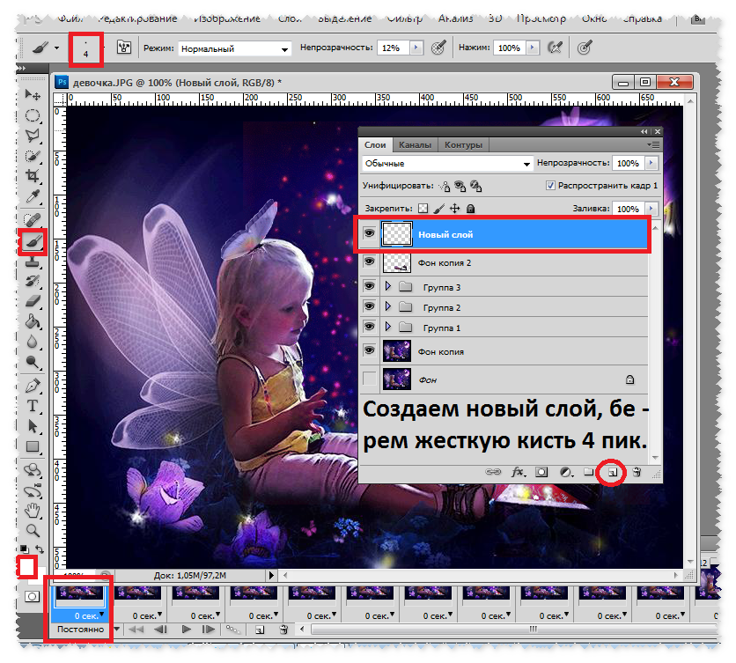Select the Eraser tool
The height and width of the screenshot is (663, 736).
click(x=33, y=301)
